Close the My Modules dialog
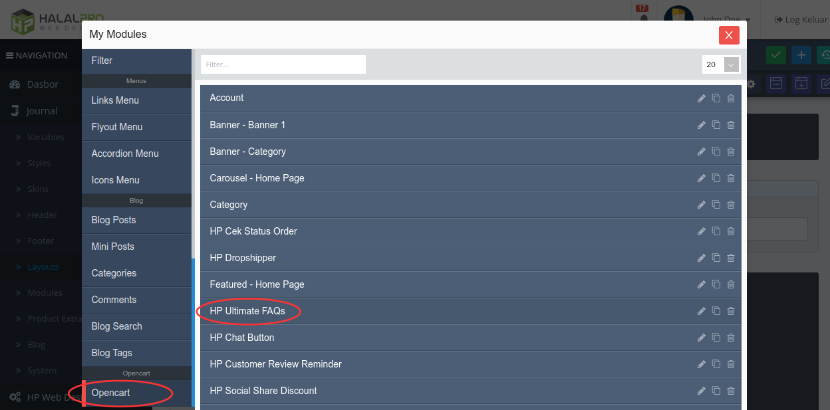Viewport: 830px width, 410px height. tap(729, 35)
